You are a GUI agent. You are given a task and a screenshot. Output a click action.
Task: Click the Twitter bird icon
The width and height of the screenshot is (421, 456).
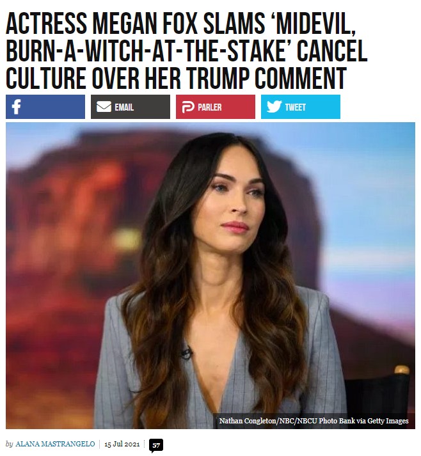click(274, 106)
